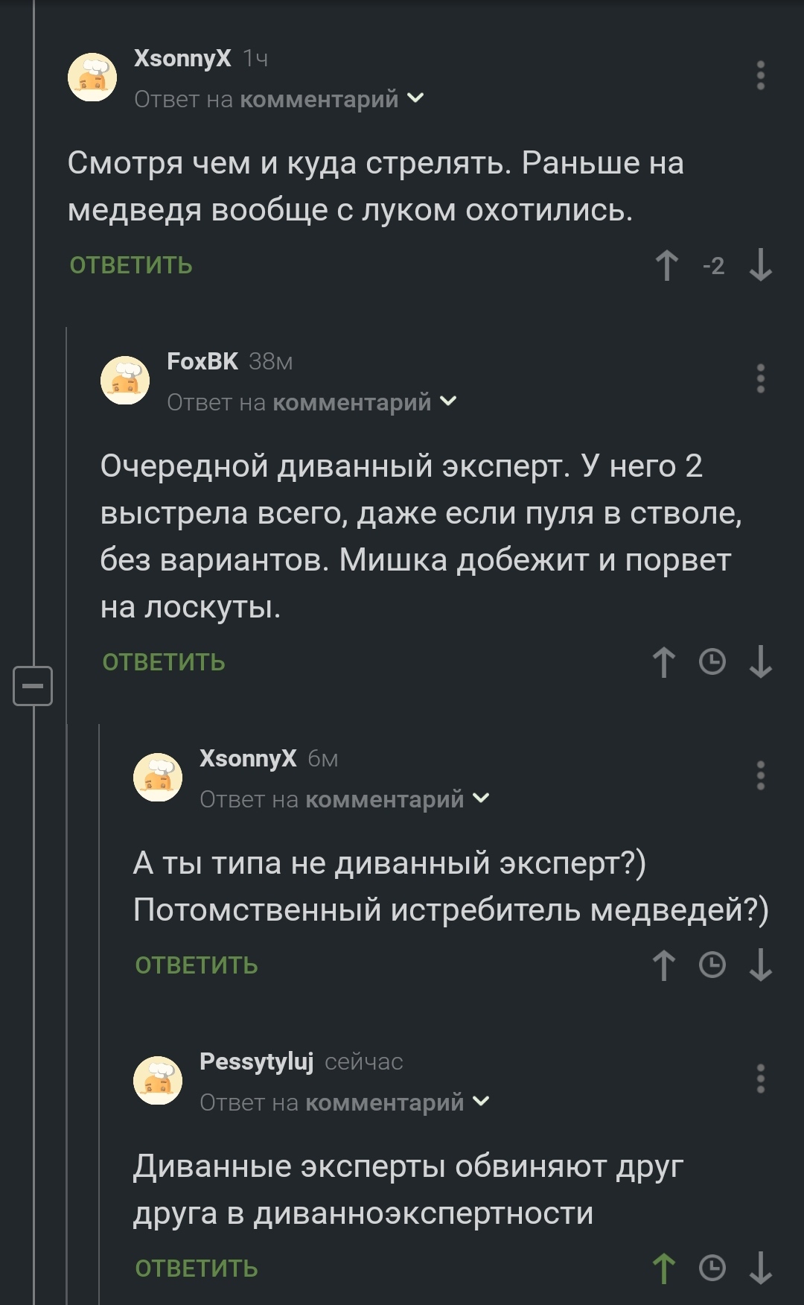Upvote XsonnyX's bear exterminator reply
Viewport: 804px width, 1305px height.
tap(664, 965)
